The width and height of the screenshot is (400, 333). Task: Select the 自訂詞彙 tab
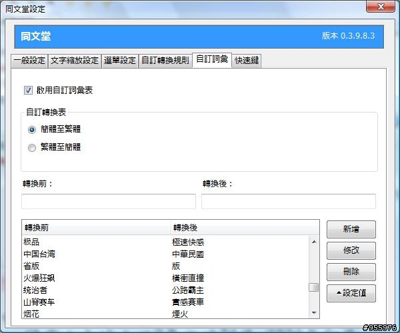coord(212,60)
